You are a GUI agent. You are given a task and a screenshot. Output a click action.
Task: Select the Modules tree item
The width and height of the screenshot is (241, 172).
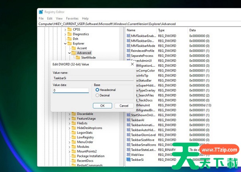83,147
